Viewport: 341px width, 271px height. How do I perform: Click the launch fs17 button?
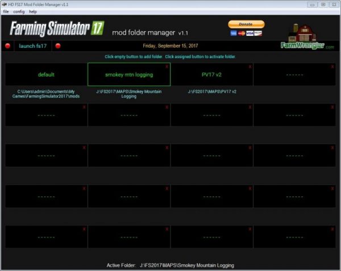33,46
